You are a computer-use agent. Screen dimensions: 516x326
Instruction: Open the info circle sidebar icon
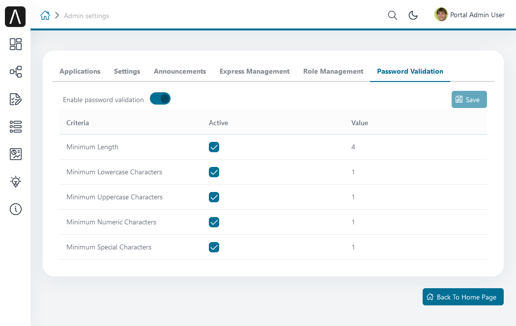point(16,209)
